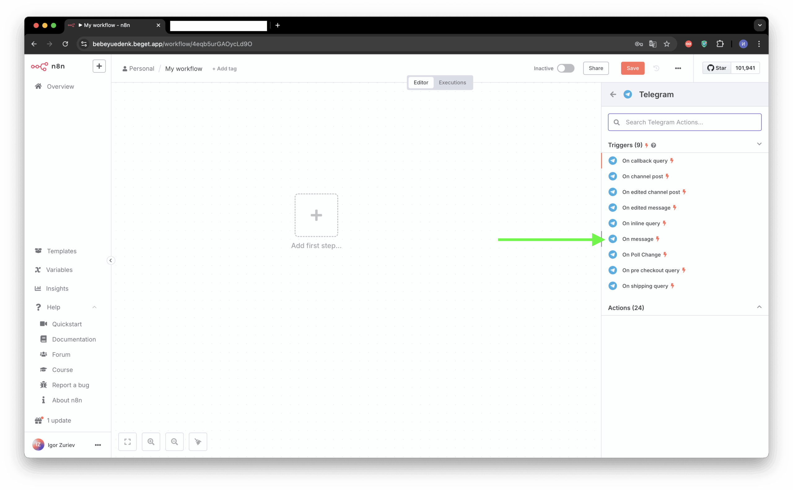Viewport: 793px width, 490px height.
Task: Click the zoom out canvas icon
Action: tap(174, 442)
